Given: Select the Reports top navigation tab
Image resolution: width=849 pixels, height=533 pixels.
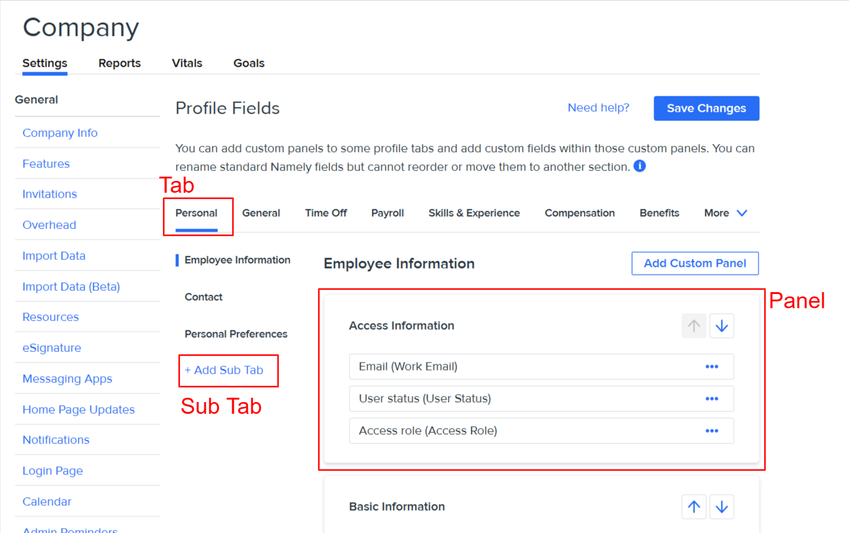Looking at the screenshot, I should [x=119, y=63].
